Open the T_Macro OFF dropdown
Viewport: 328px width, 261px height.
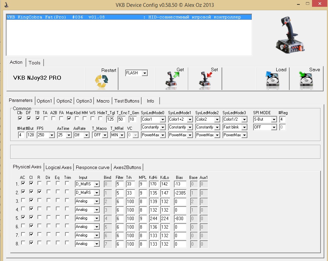105,135
